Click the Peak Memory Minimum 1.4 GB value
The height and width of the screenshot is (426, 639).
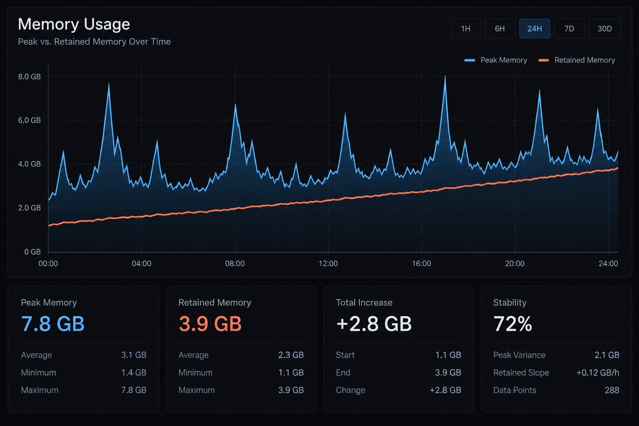[x=134, y=372]
